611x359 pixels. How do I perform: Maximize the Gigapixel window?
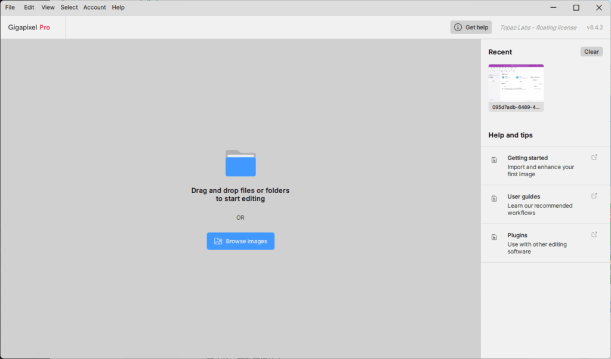576,8
